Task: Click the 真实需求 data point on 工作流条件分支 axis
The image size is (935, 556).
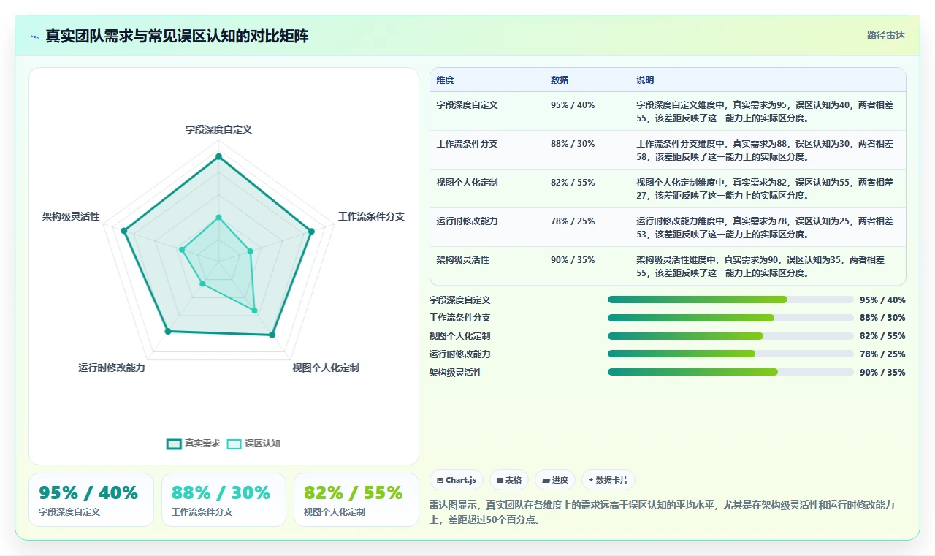Action: click(x=311, y=231)
